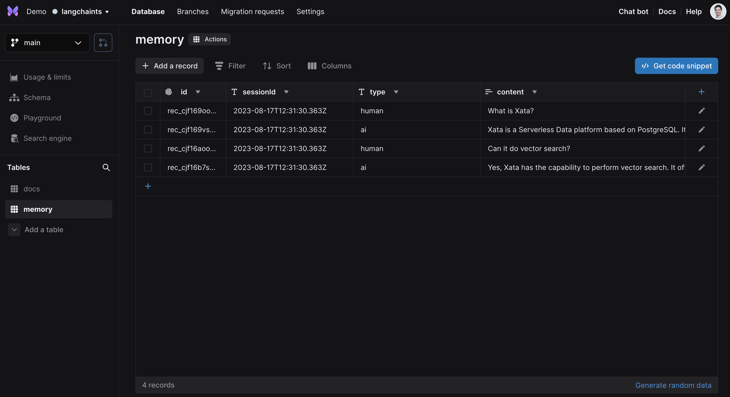
Task: Select the docs table in sidebar
Action: point(31,189)
